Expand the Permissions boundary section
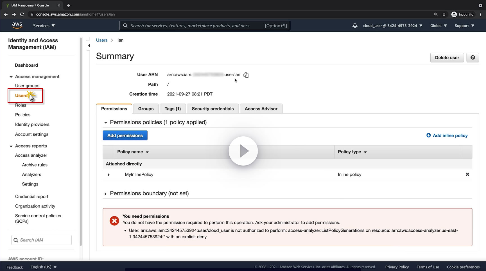Screen dimensions: 486x271 (x=105, y=194)
